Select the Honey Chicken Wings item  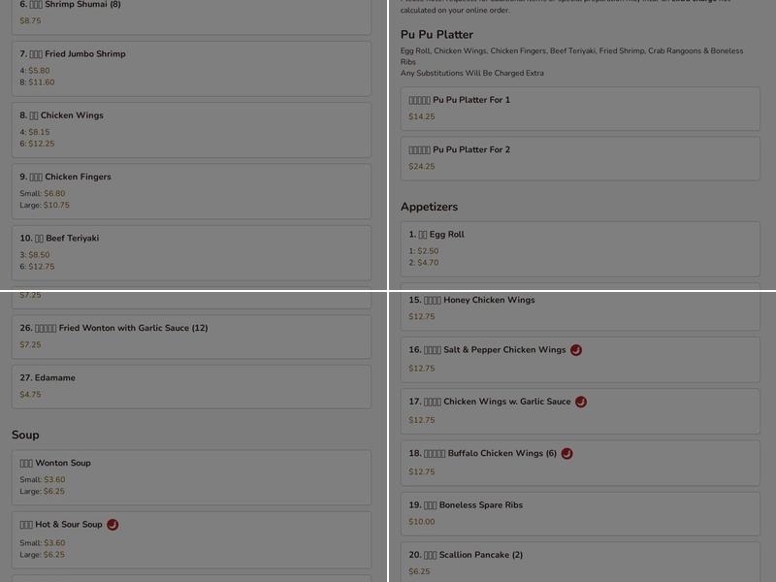[x=579, y=308]
